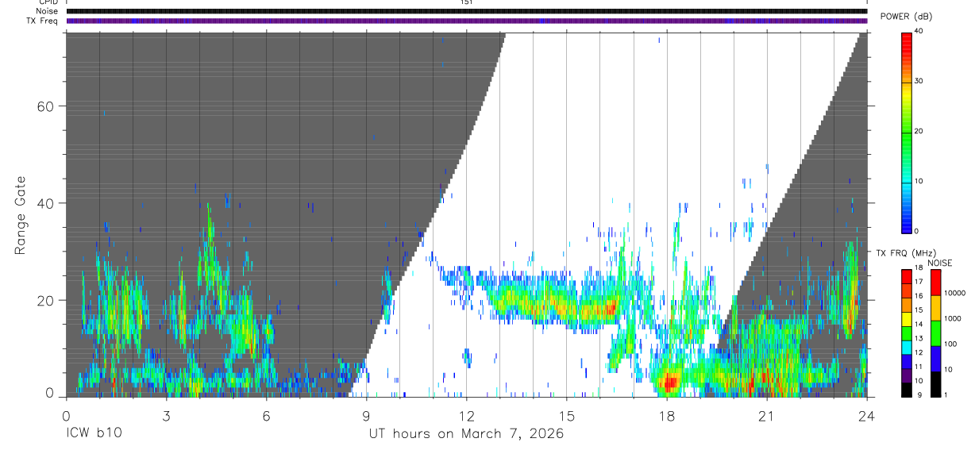Click the 0 tick label on the UT hours axis
The width and height of the screenshot is (975, 450).
(x=66, y=416)
